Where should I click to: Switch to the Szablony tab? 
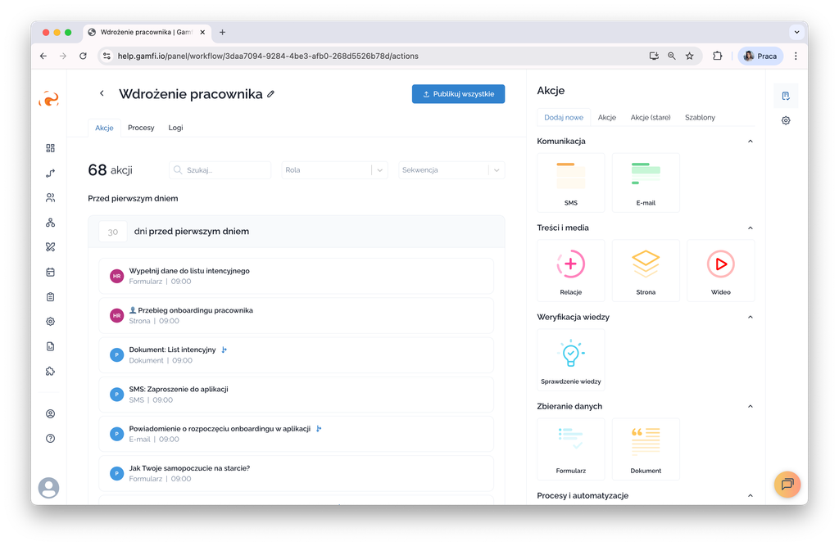[x=700, y=117]
